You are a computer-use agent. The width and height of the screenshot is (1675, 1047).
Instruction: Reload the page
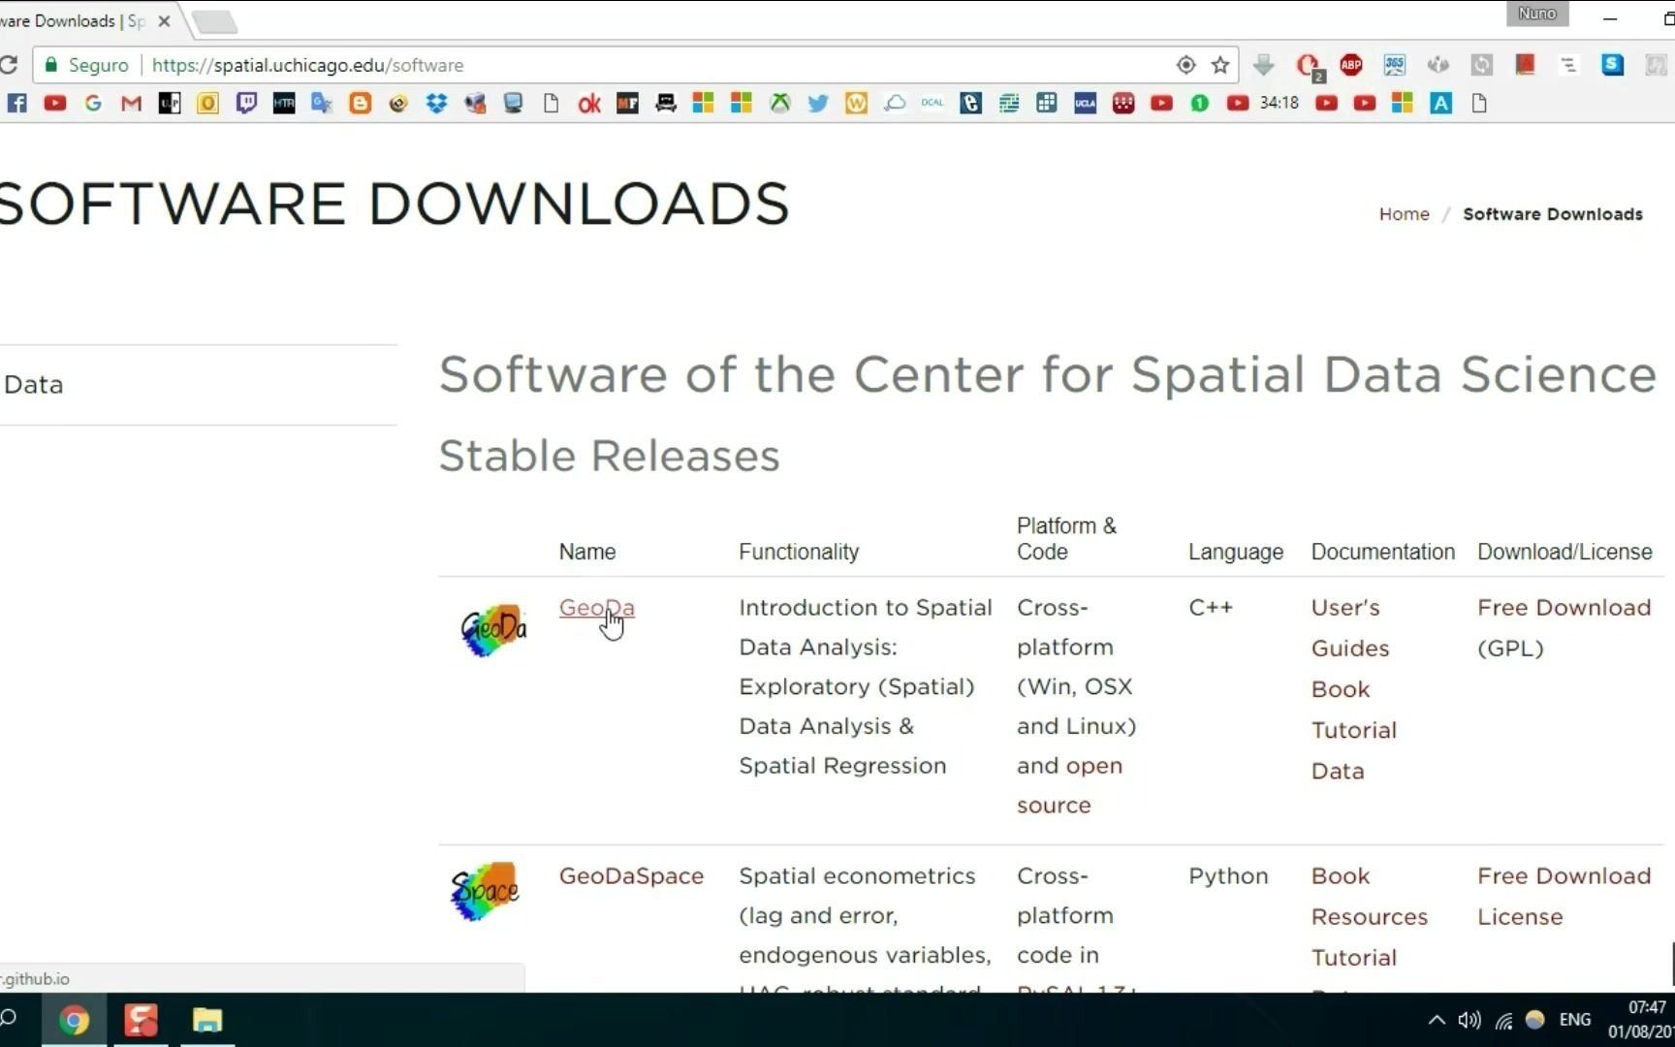[x=9, y=65]
